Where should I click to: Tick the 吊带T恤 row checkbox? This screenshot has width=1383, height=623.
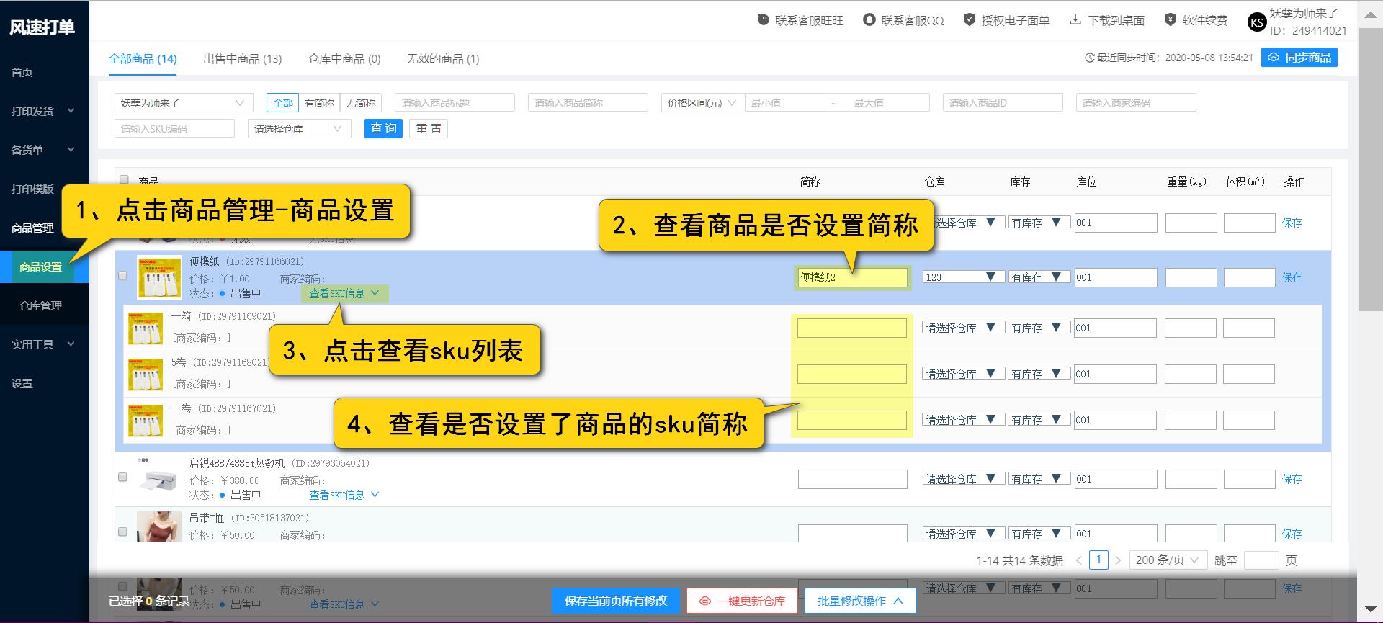tap(122, 532)
